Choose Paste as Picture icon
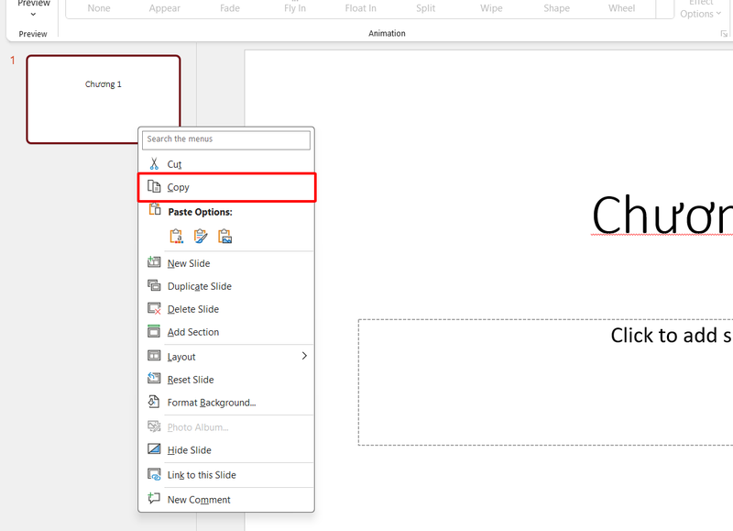 pos(224,237)
